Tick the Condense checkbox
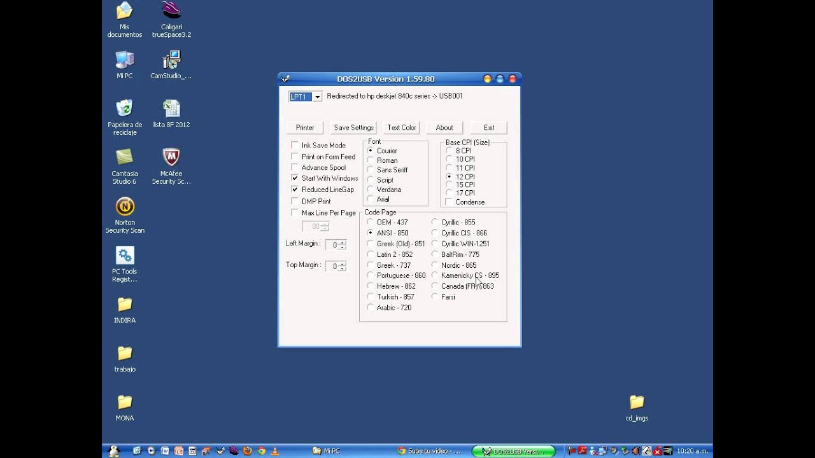This screenshot has width=815, height=458. click(450, 202)
